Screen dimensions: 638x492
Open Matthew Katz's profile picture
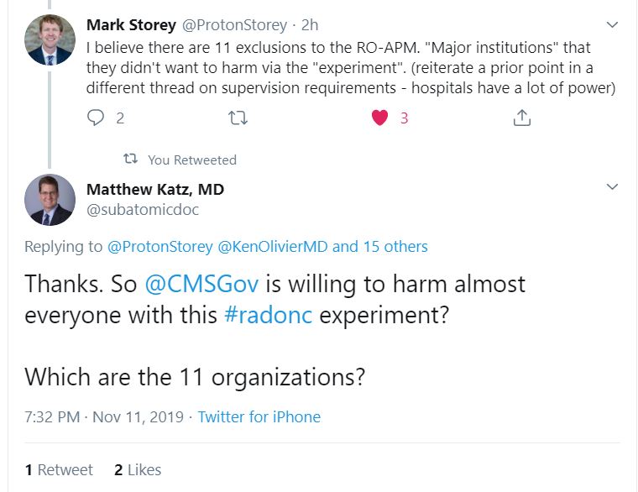50,200
